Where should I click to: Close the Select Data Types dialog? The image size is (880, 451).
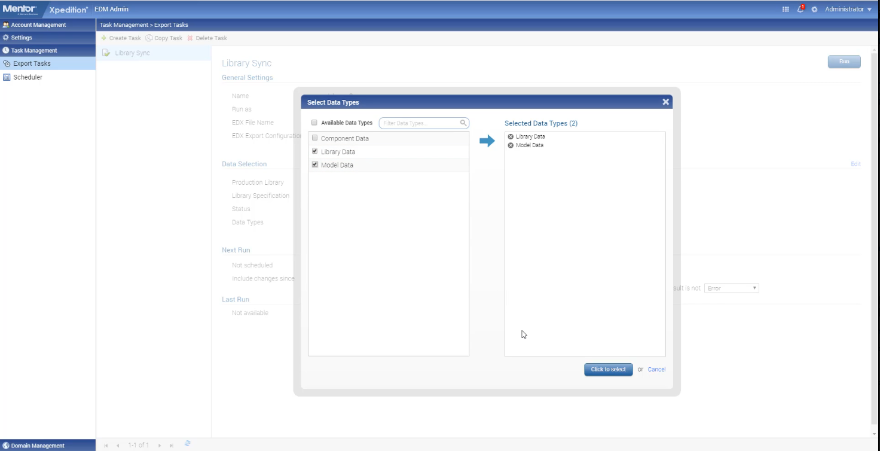pyautogui.click(x=665, y=102)
